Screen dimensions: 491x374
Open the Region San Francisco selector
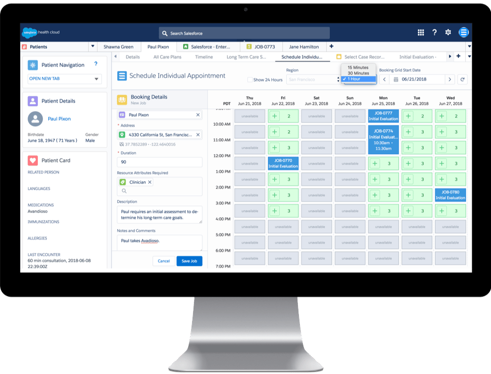coord(313,79)
